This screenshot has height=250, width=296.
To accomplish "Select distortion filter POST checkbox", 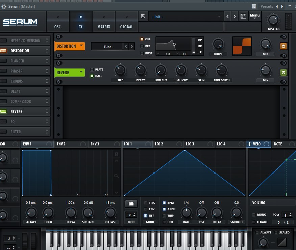I will (x=142, y=53).
